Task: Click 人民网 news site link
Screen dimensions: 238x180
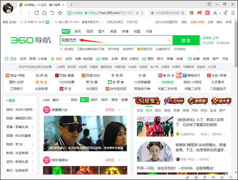Action: pos(61,67)
